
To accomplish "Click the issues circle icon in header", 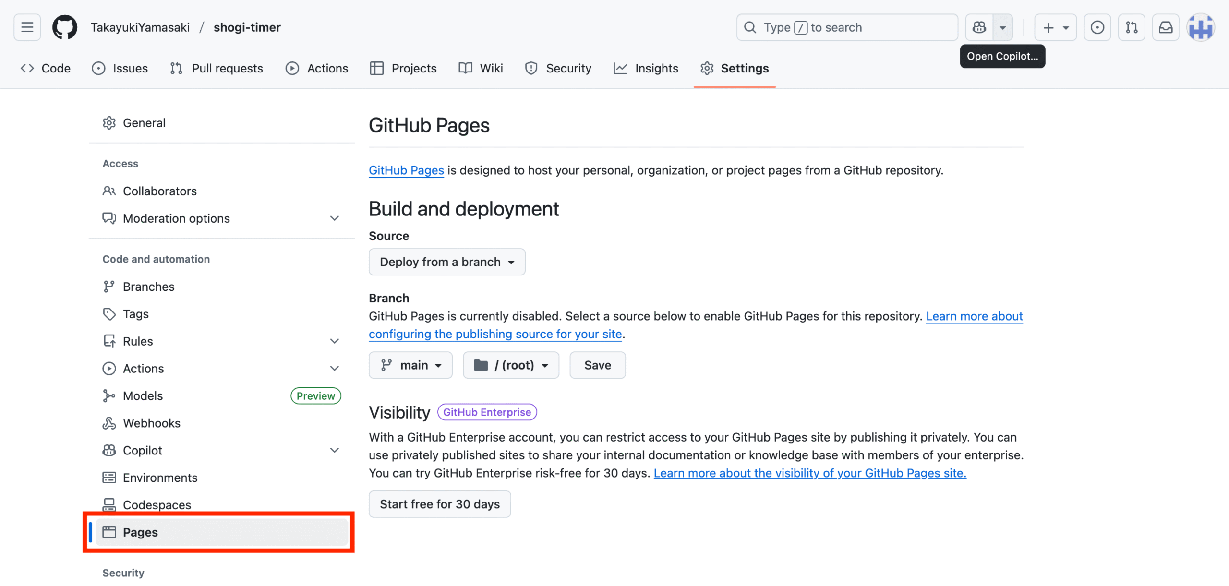I will 1097,27.
